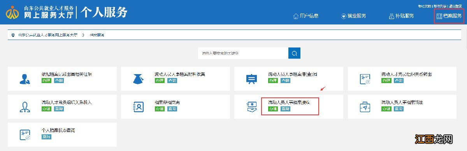This screenshot has width=467, height=151.
Task: Click the 流动人员人事档案转出 title text
Action: (x=402, y=102)
